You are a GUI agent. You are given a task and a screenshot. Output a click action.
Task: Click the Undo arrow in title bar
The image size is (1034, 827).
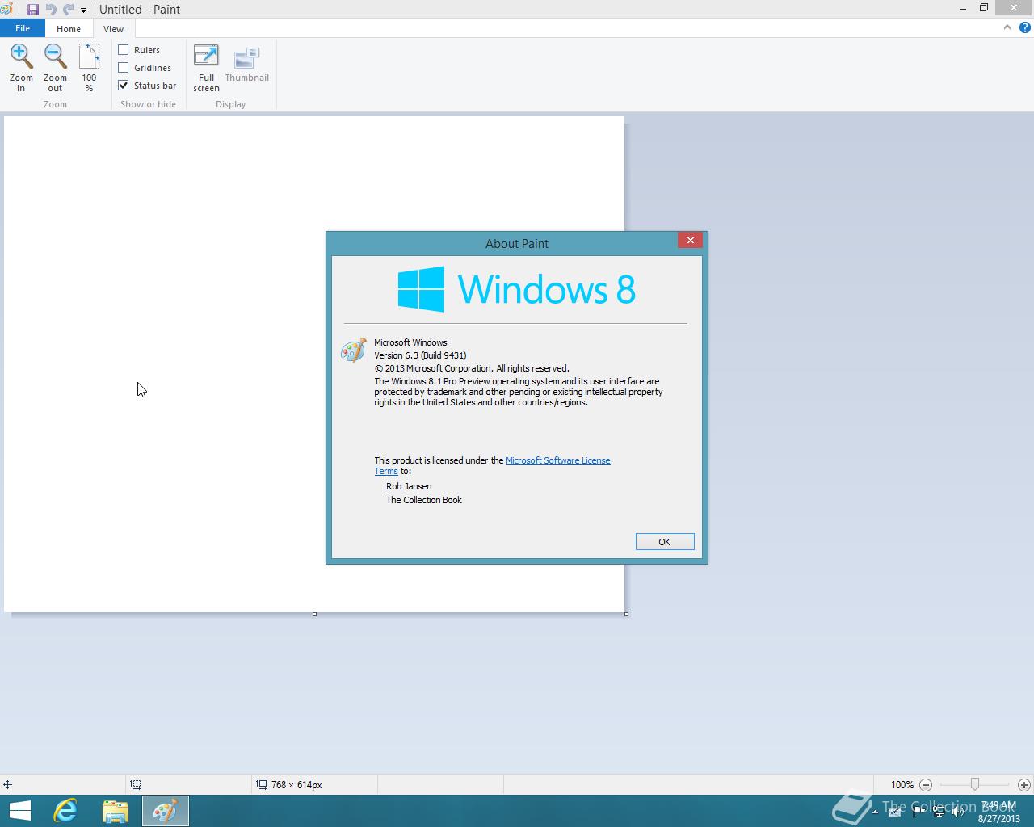click(51, 10)
